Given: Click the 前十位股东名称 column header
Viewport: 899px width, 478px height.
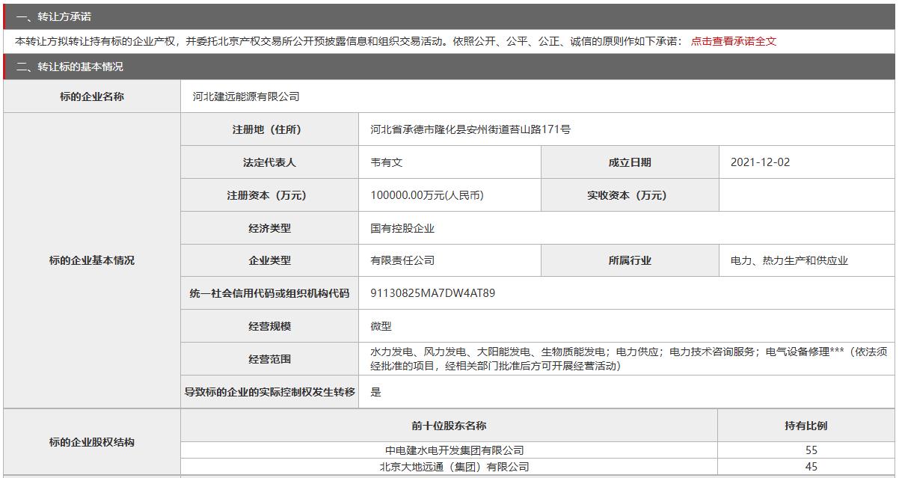Looking at the screenshot, I should tap(449, 426).
